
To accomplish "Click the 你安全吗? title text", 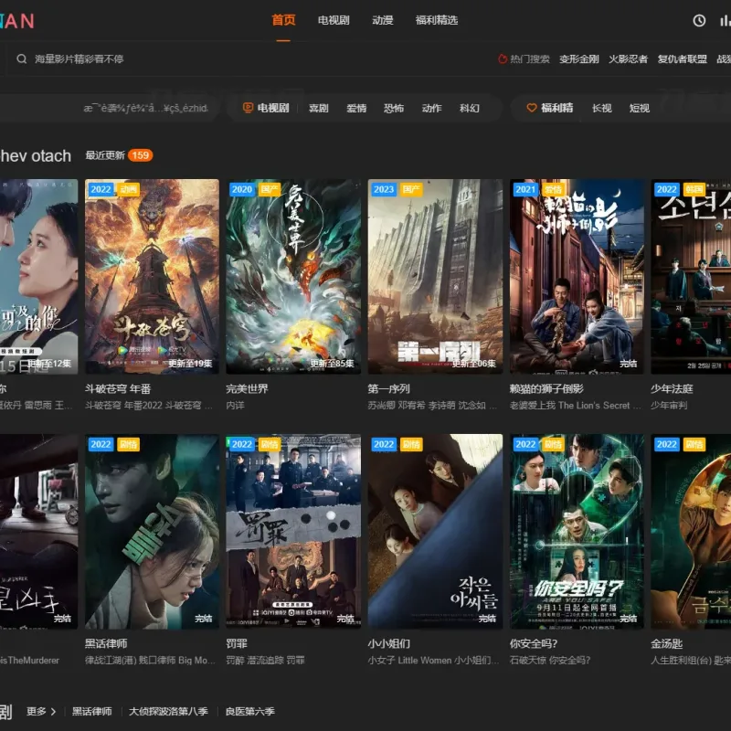I will 534,644.
